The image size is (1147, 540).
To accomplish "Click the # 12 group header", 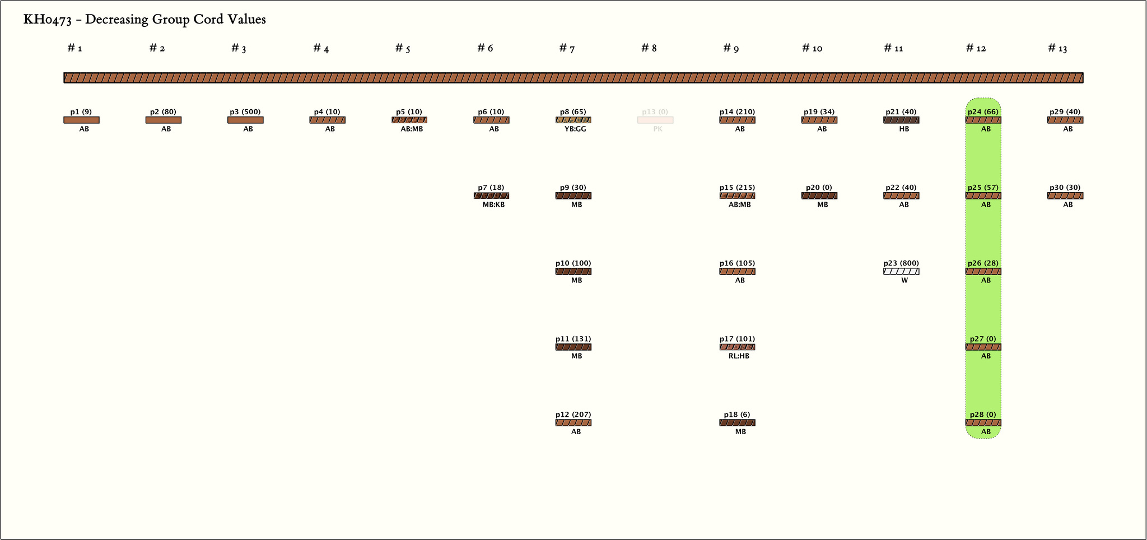I will 976,48.
